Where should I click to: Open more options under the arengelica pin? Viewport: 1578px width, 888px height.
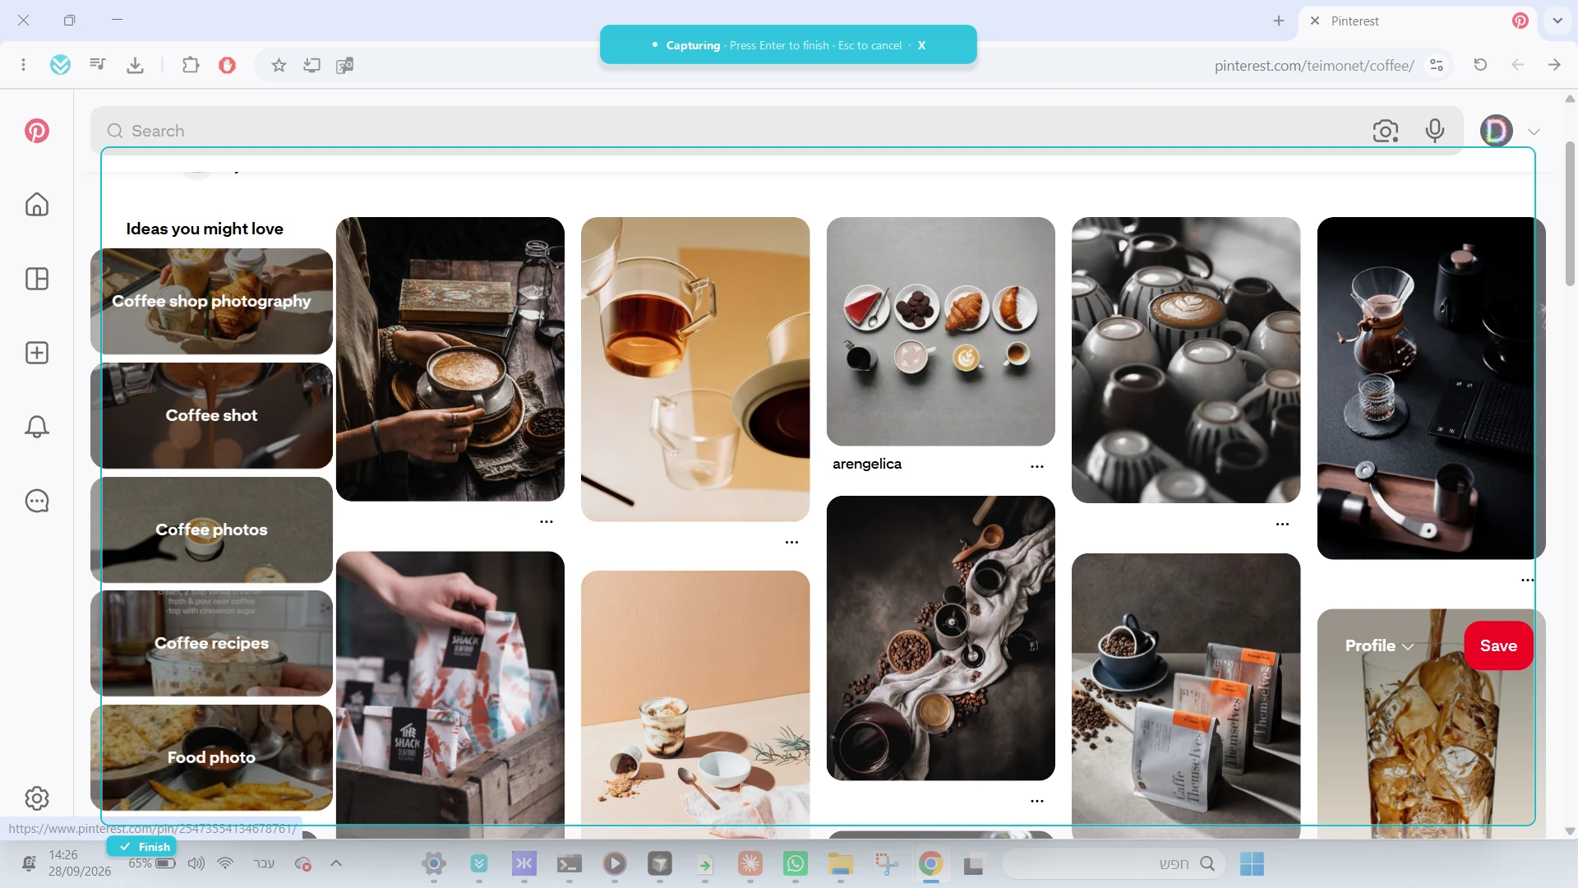(x=1037, y=466)
